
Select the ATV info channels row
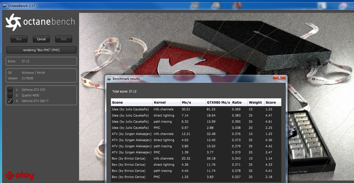196,134
